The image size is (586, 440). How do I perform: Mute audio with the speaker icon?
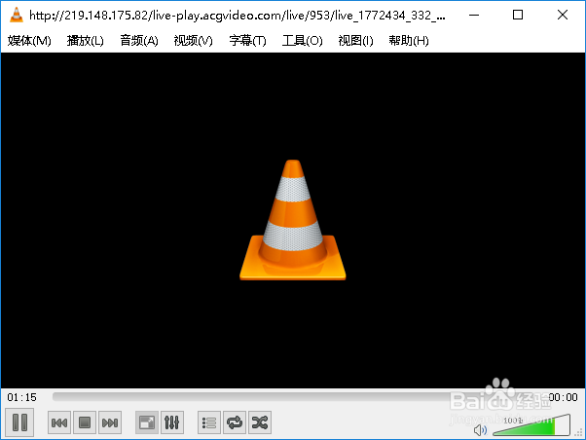coord(480,430)
